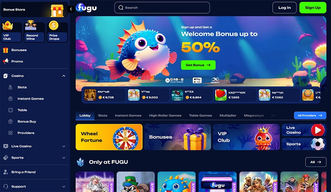Open Bonuses gift icon in sidebar

point(6,50)
